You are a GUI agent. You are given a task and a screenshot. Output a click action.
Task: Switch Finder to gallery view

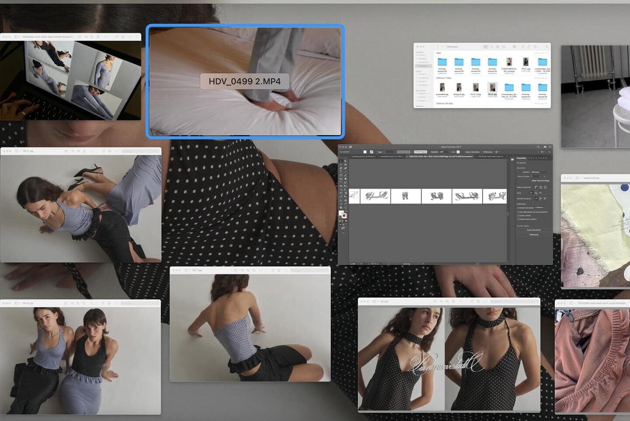(x=504, y=47)
